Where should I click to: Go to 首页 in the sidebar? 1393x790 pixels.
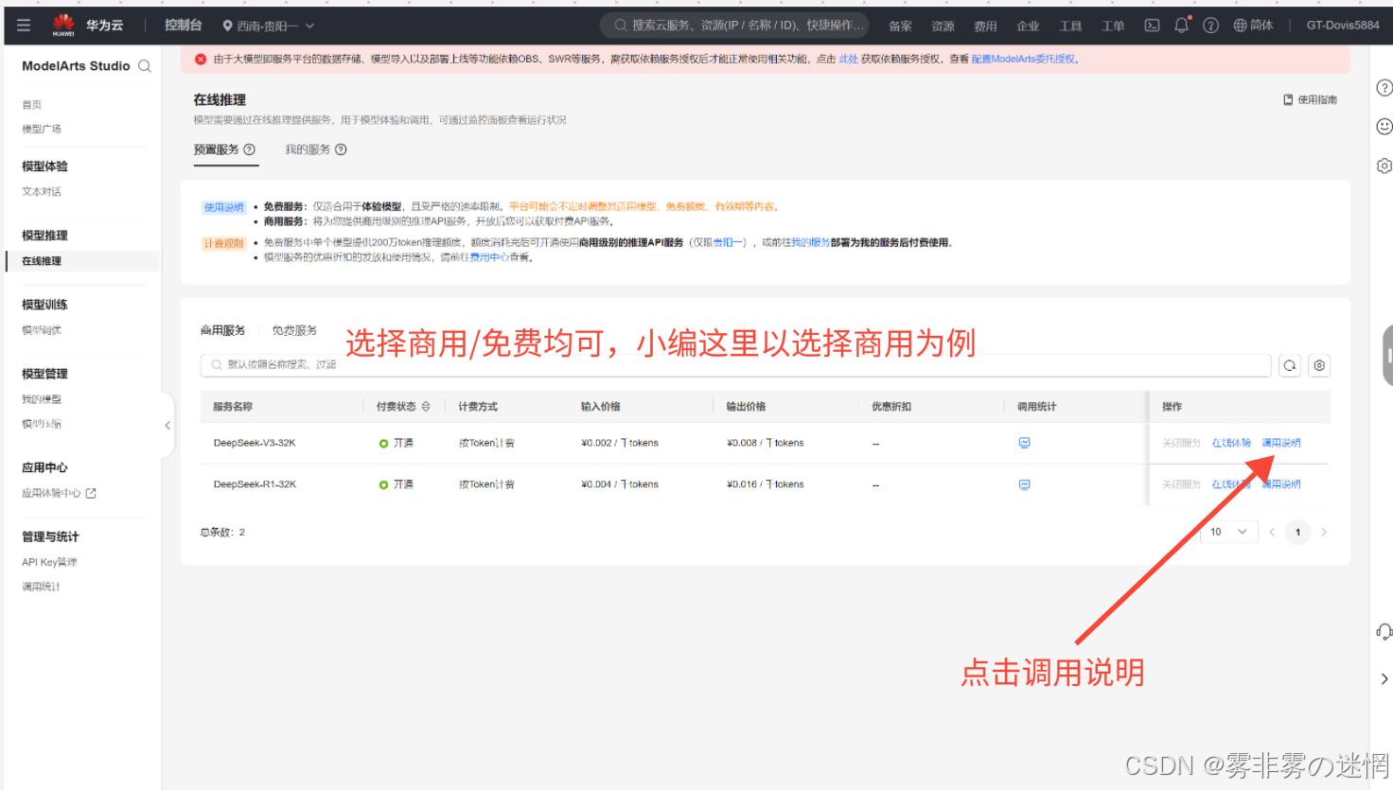click(32, 104)
